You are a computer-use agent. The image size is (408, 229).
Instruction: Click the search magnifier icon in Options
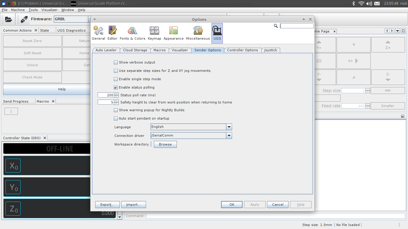(276, 26)
